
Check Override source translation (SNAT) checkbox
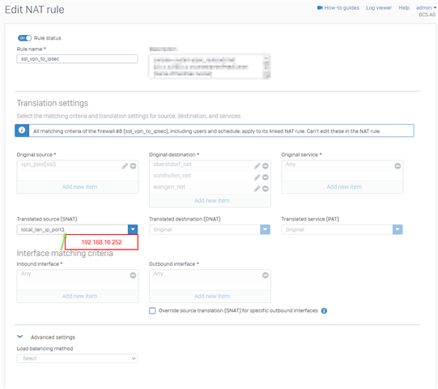152,311
